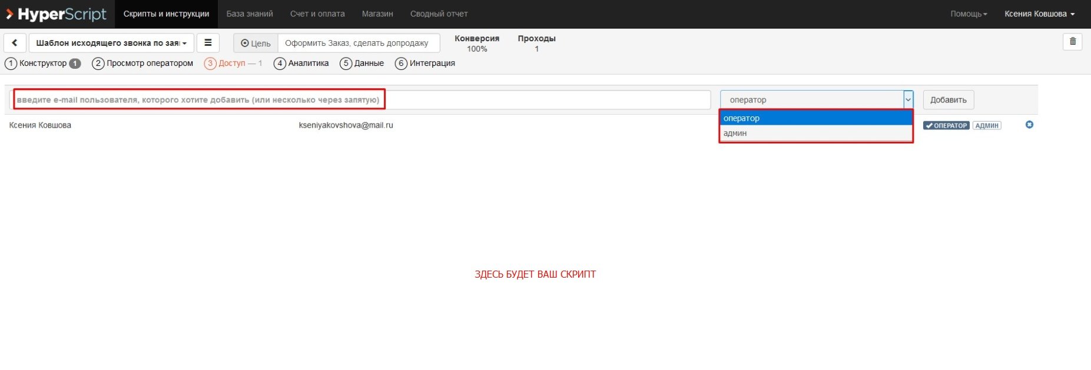Open the Помощь dropdown menu
This screenshot has width=1091, height=370.
click(969, 14)
